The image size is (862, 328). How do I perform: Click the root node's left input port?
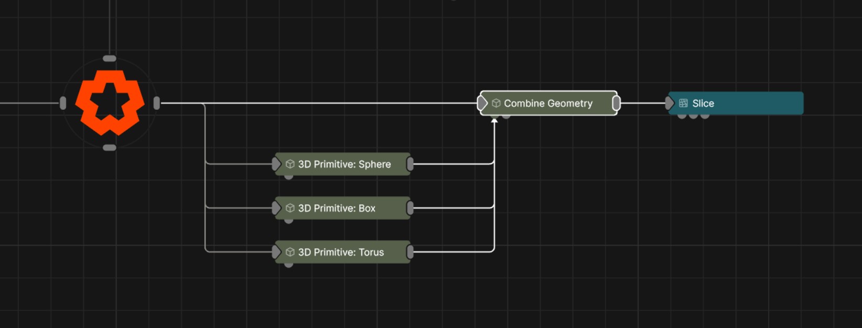[63, 103]
